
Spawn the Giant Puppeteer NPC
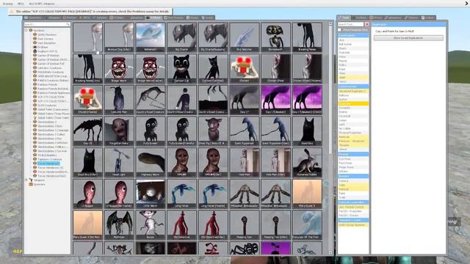[245, 131]
